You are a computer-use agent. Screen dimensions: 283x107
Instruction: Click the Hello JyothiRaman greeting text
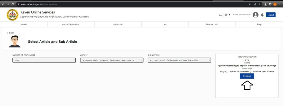242,15
